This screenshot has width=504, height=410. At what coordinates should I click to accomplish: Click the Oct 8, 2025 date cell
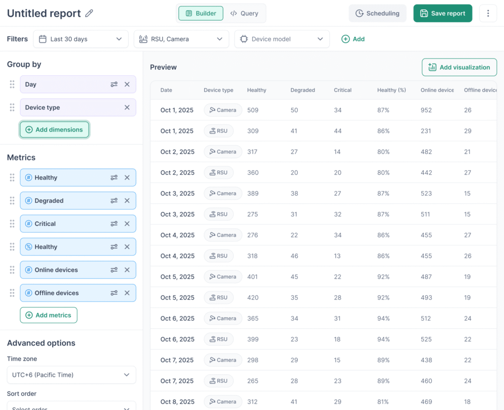[177, 402]
